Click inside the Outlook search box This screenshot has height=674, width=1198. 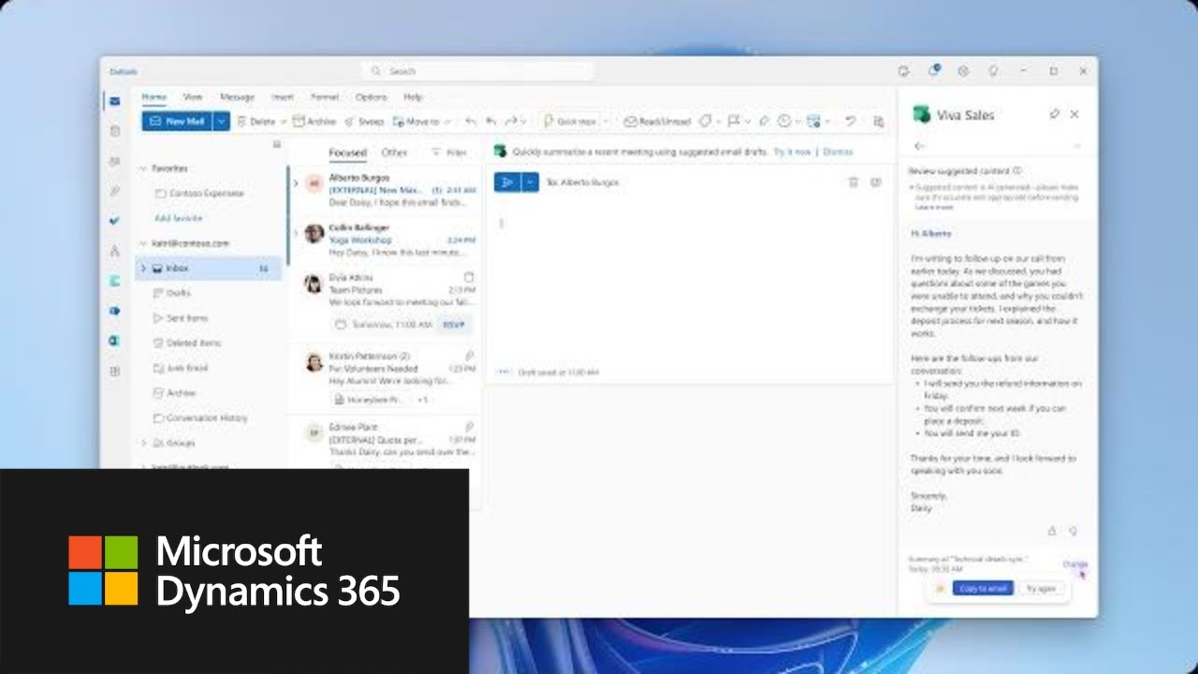477,70
